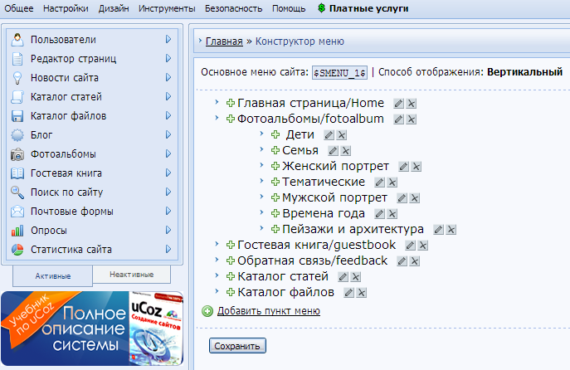570x370 pixels.
Task: Click green plus icon beside Обратная связь/feedback
Action: tap(230, 261)
